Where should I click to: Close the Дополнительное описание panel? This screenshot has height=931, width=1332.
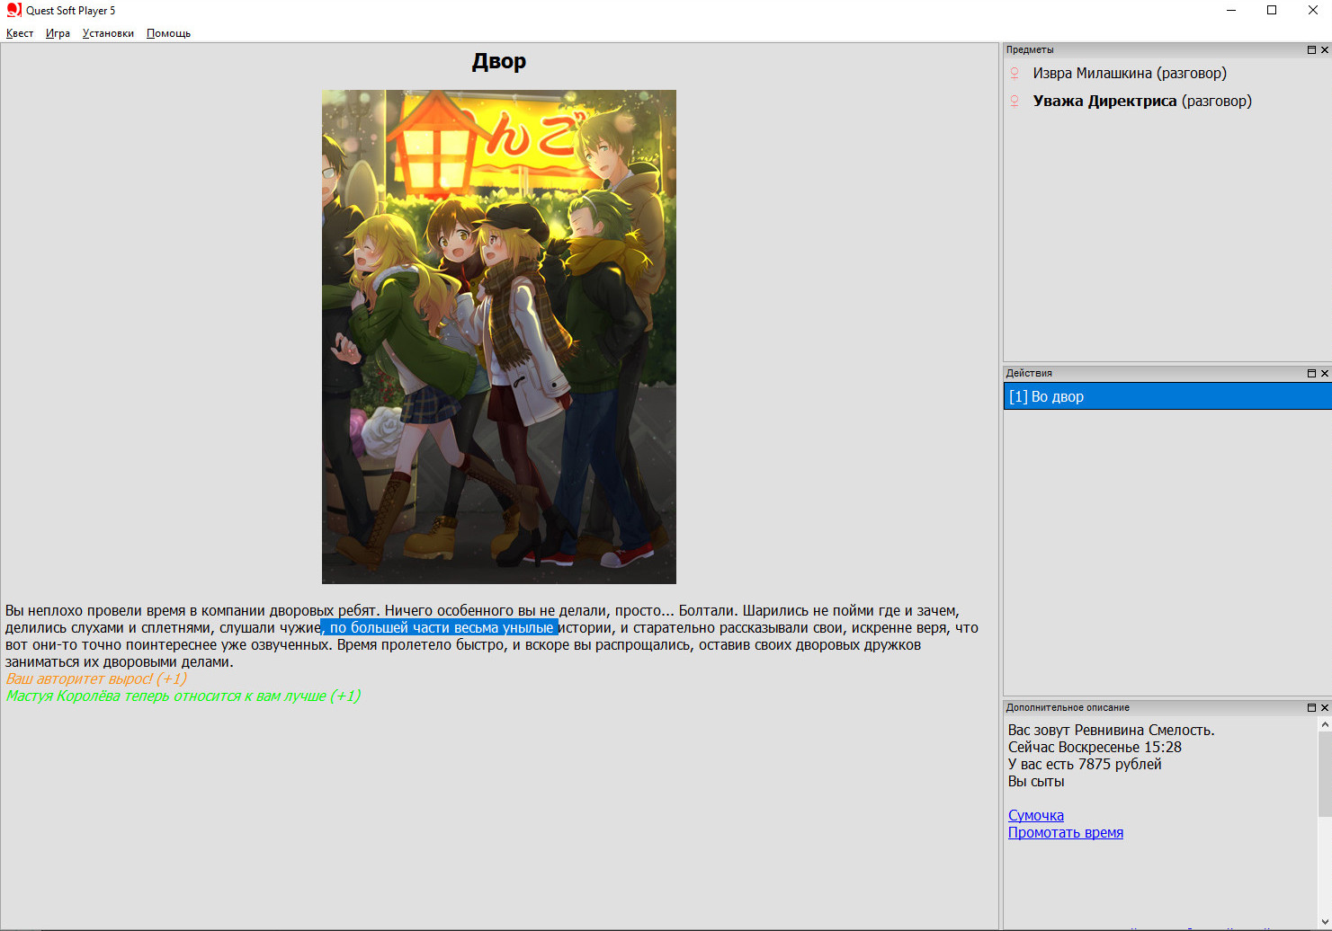click(1325, 708)
